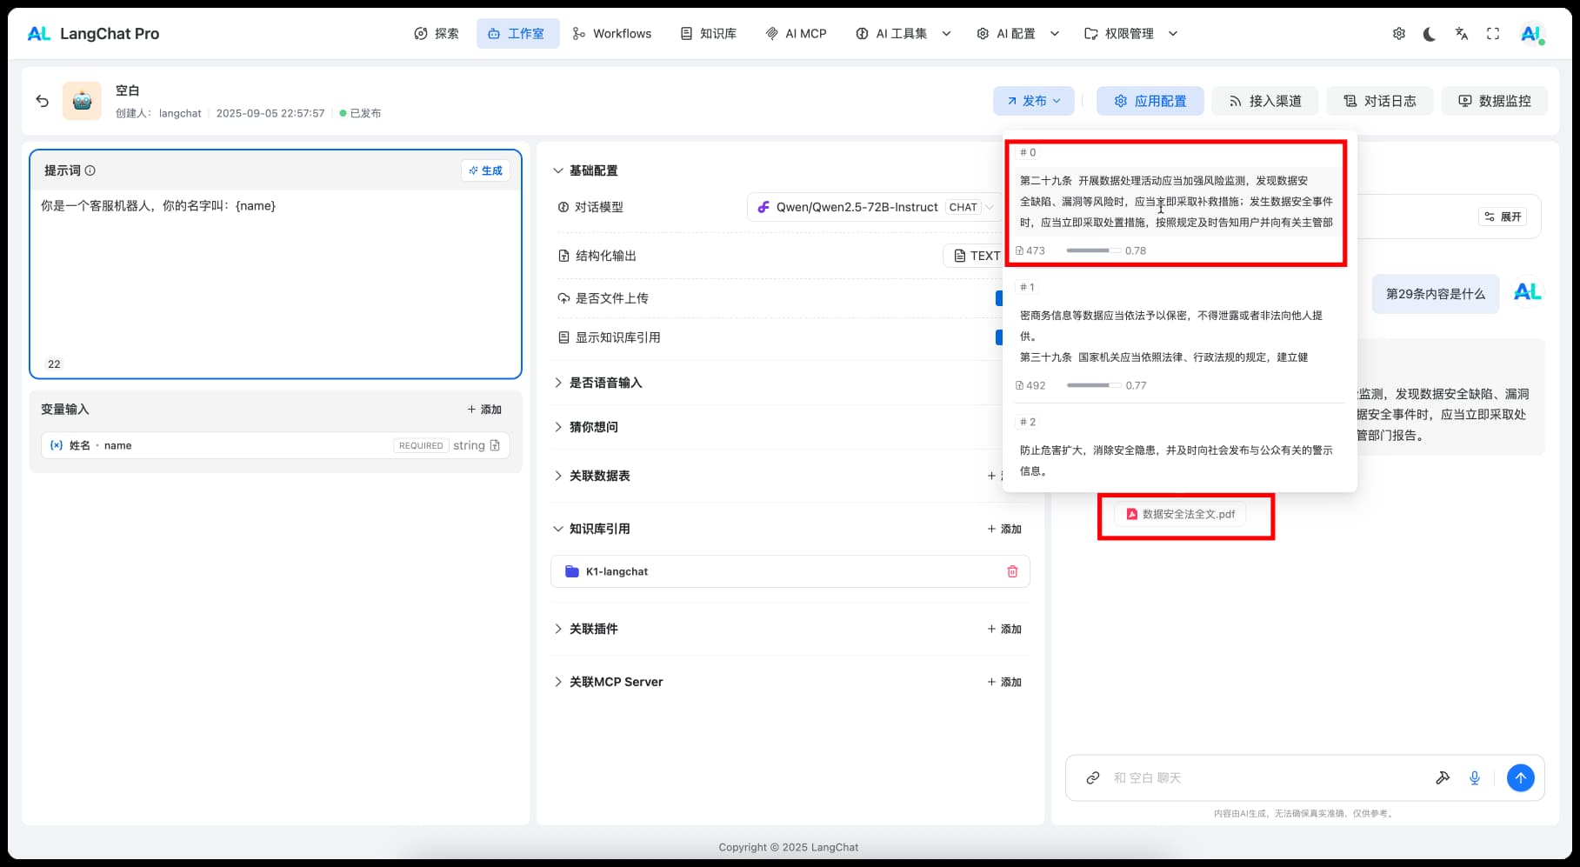The image size is (1580, 867).
Task: Delete the K1-langchat knowledge base with the trash icon
Action: (1012, 571)
